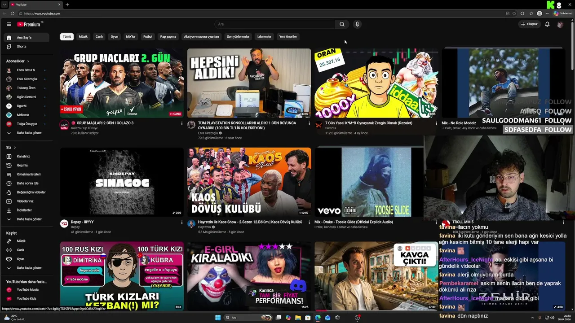Image resolution: width=575 pixels, height=323 pixels.
Task: Play the KAOS DÖVÜŞ KULÜBÜ thumbnail
Action: (x=249, y=182)
